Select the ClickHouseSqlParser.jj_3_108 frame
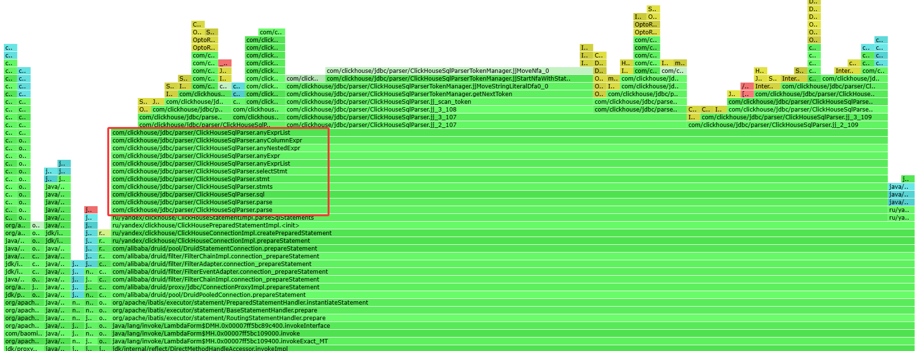This screenshot has width=918, height=351. [371, 110]
